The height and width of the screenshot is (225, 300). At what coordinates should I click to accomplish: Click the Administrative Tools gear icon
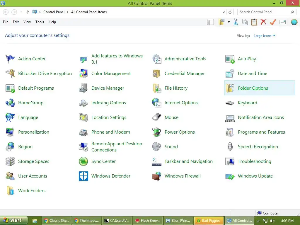(157, 59)
